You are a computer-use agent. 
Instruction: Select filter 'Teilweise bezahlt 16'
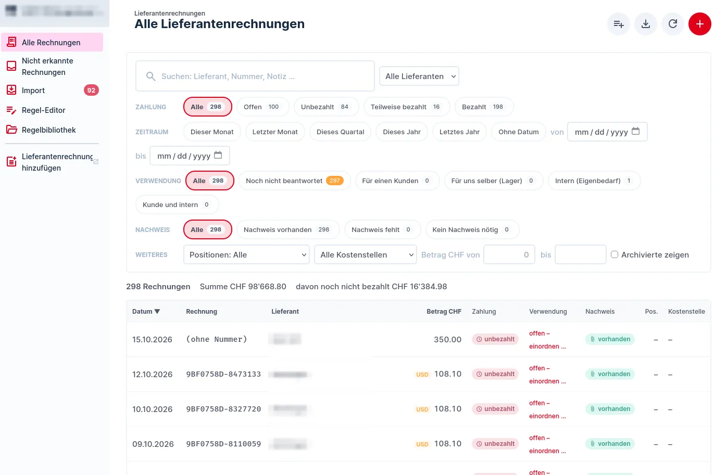(x=407, y=107)
